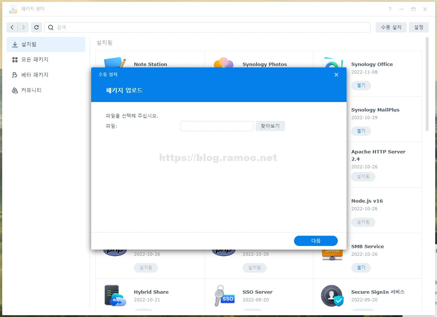Refresh the package list
This screenshot has width=437, height=317.
pos(36,27)
